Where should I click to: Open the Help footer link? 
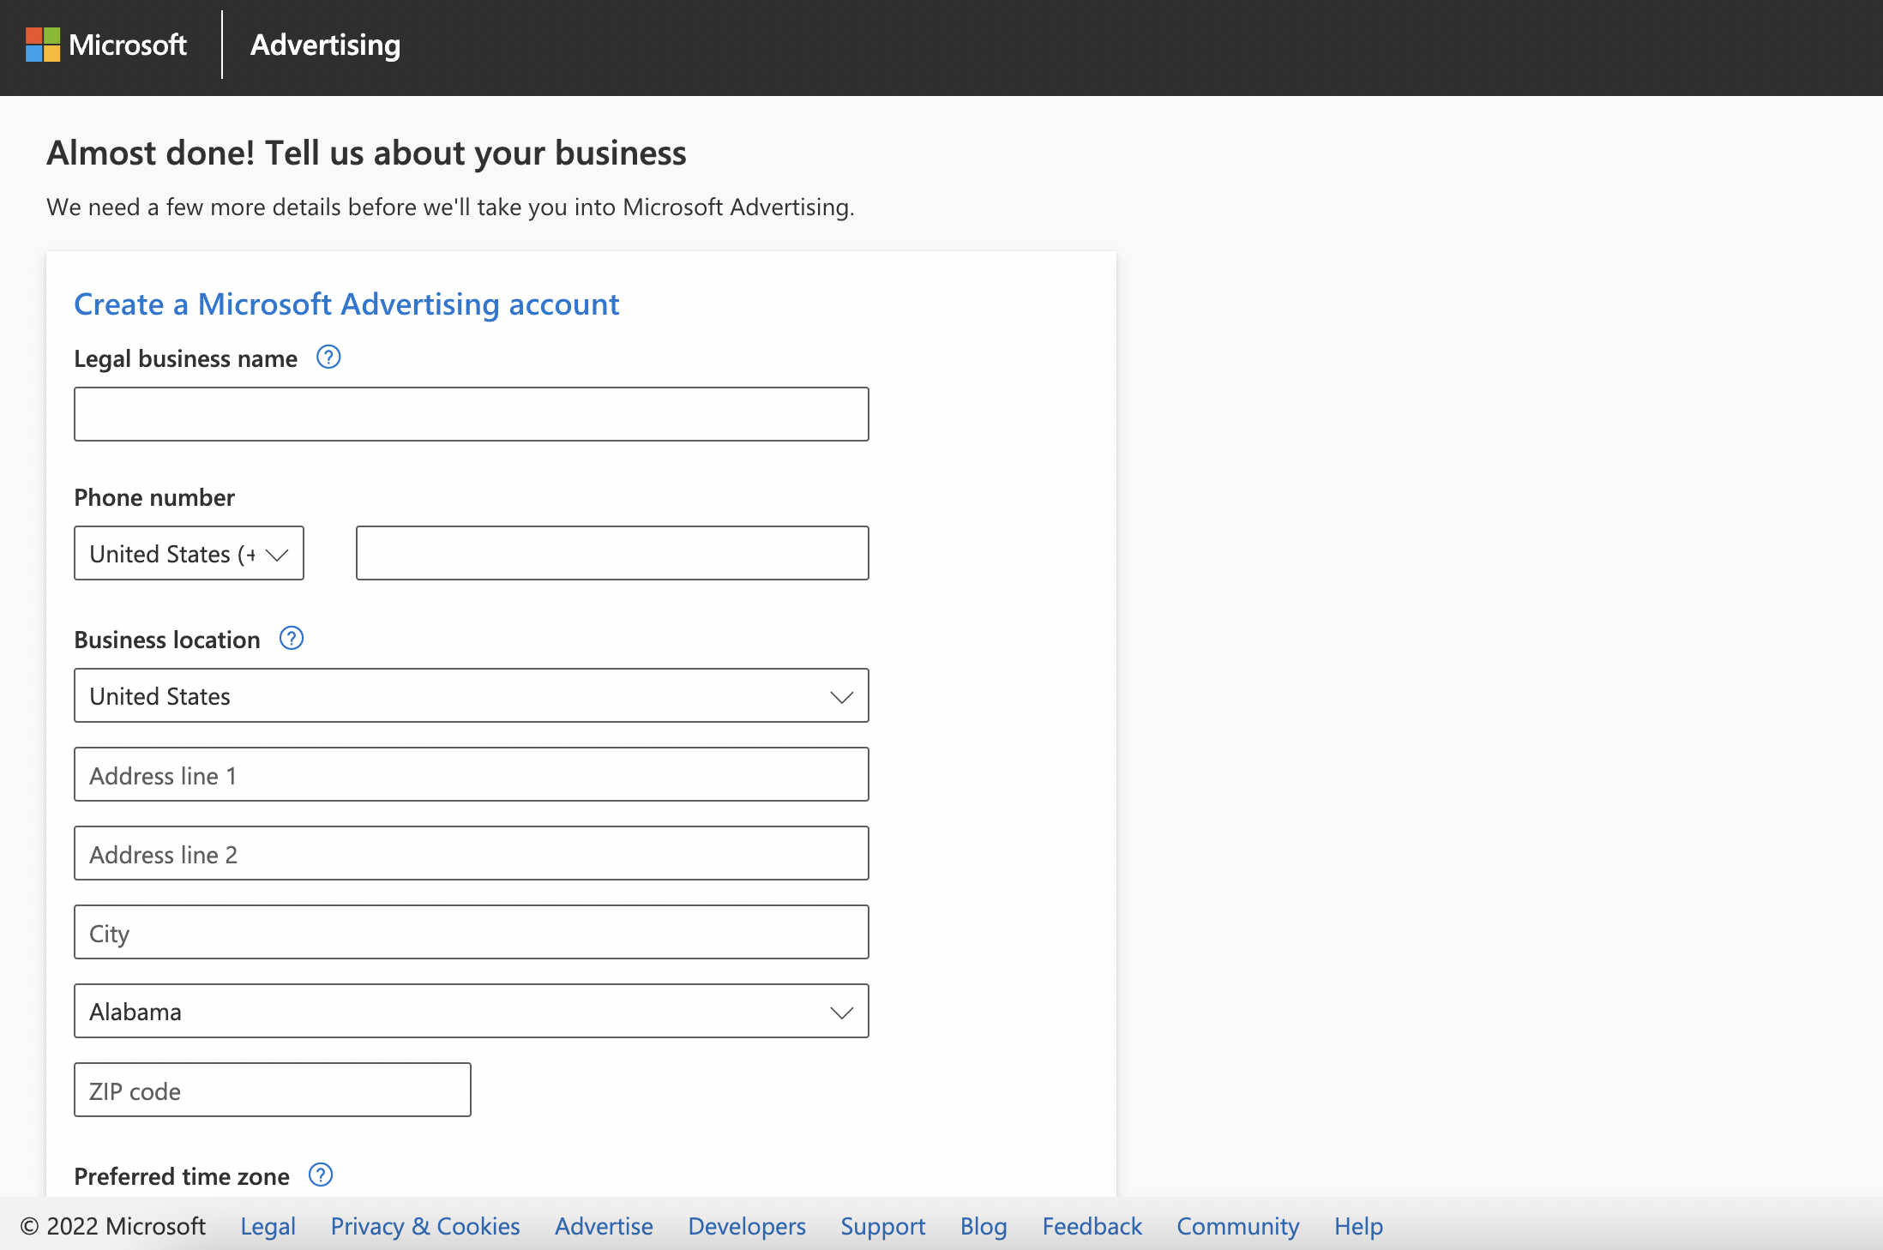click(1358, 1226)
